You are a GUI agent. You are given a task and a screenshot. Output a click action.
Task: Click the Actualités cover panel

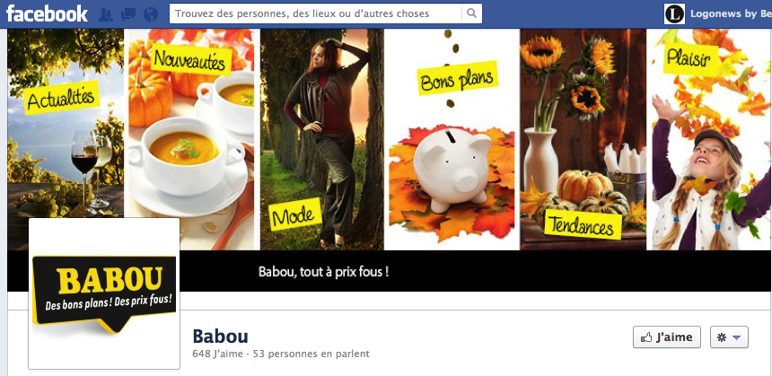(x=66, y=123)
